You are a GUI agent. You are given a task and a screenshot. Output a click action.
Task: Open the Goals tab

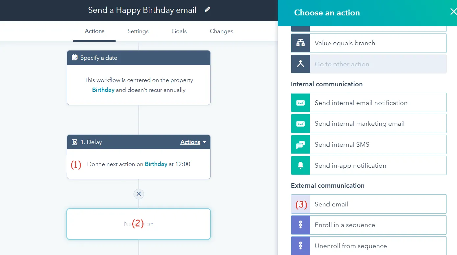point(179,31)
